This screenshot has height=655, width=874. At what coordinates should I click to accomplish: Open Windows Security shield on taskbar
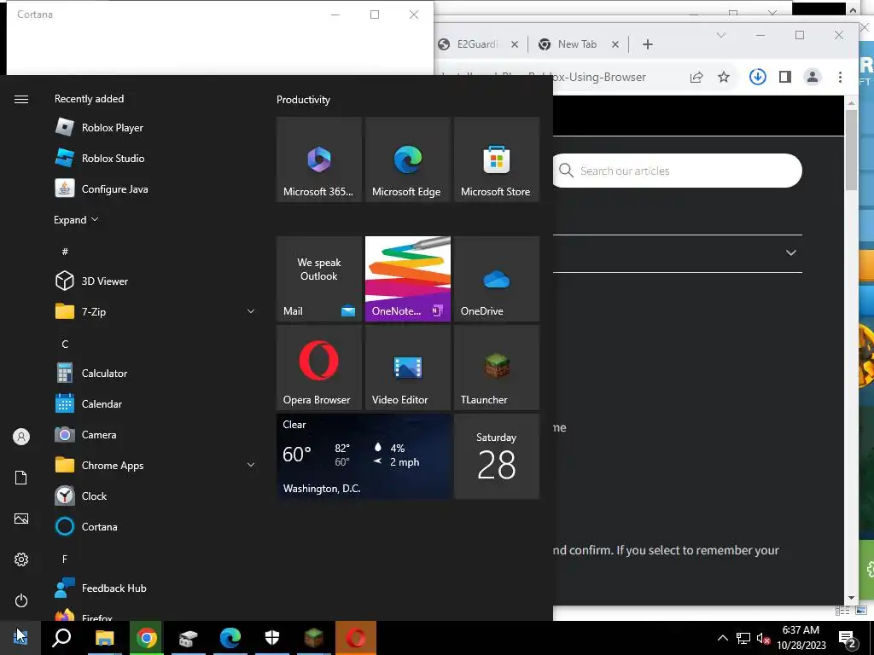(272, 638)
